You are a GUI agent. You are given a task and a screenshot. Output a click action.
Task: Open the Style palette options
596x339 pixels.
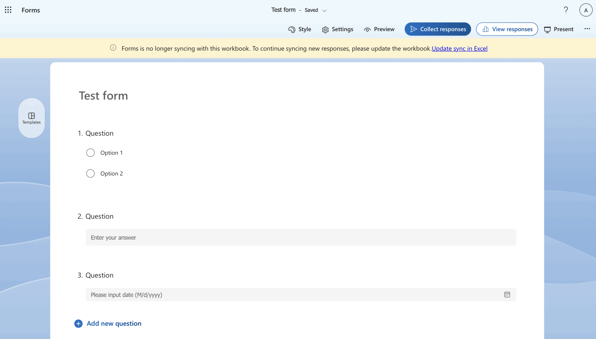pyautogui.click(x=300, y=29)
